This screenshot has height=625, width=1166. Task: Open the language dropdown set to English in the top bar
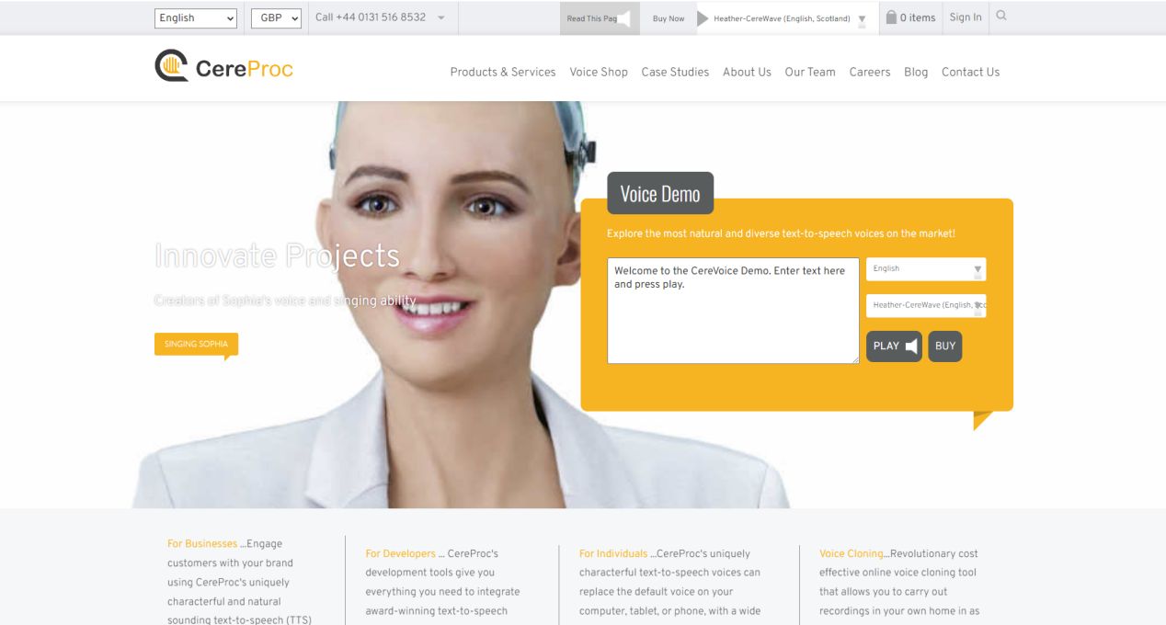pyautogui.click(x=195, y=17)
